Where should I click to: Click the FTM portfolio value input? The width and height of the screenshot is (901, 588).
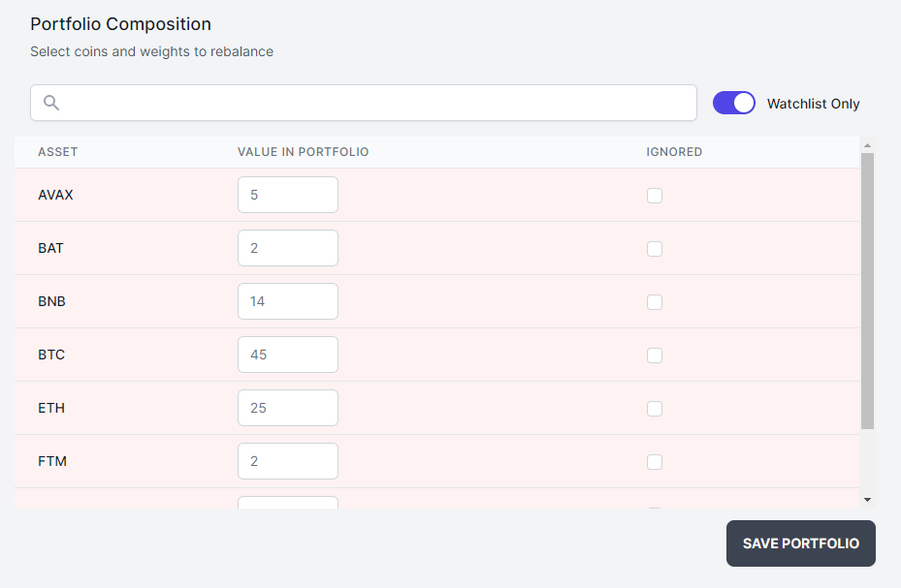(288, 461)
